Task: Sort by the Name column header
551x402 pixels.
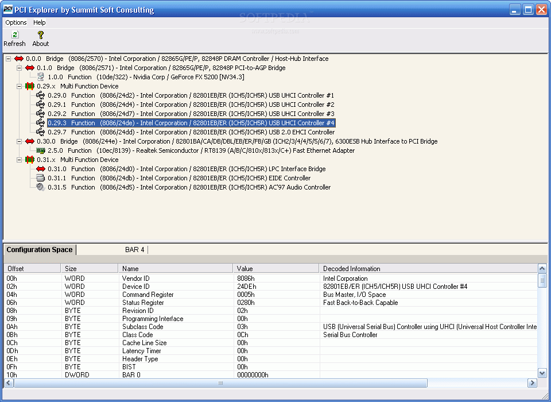Action: pos(176,269)
